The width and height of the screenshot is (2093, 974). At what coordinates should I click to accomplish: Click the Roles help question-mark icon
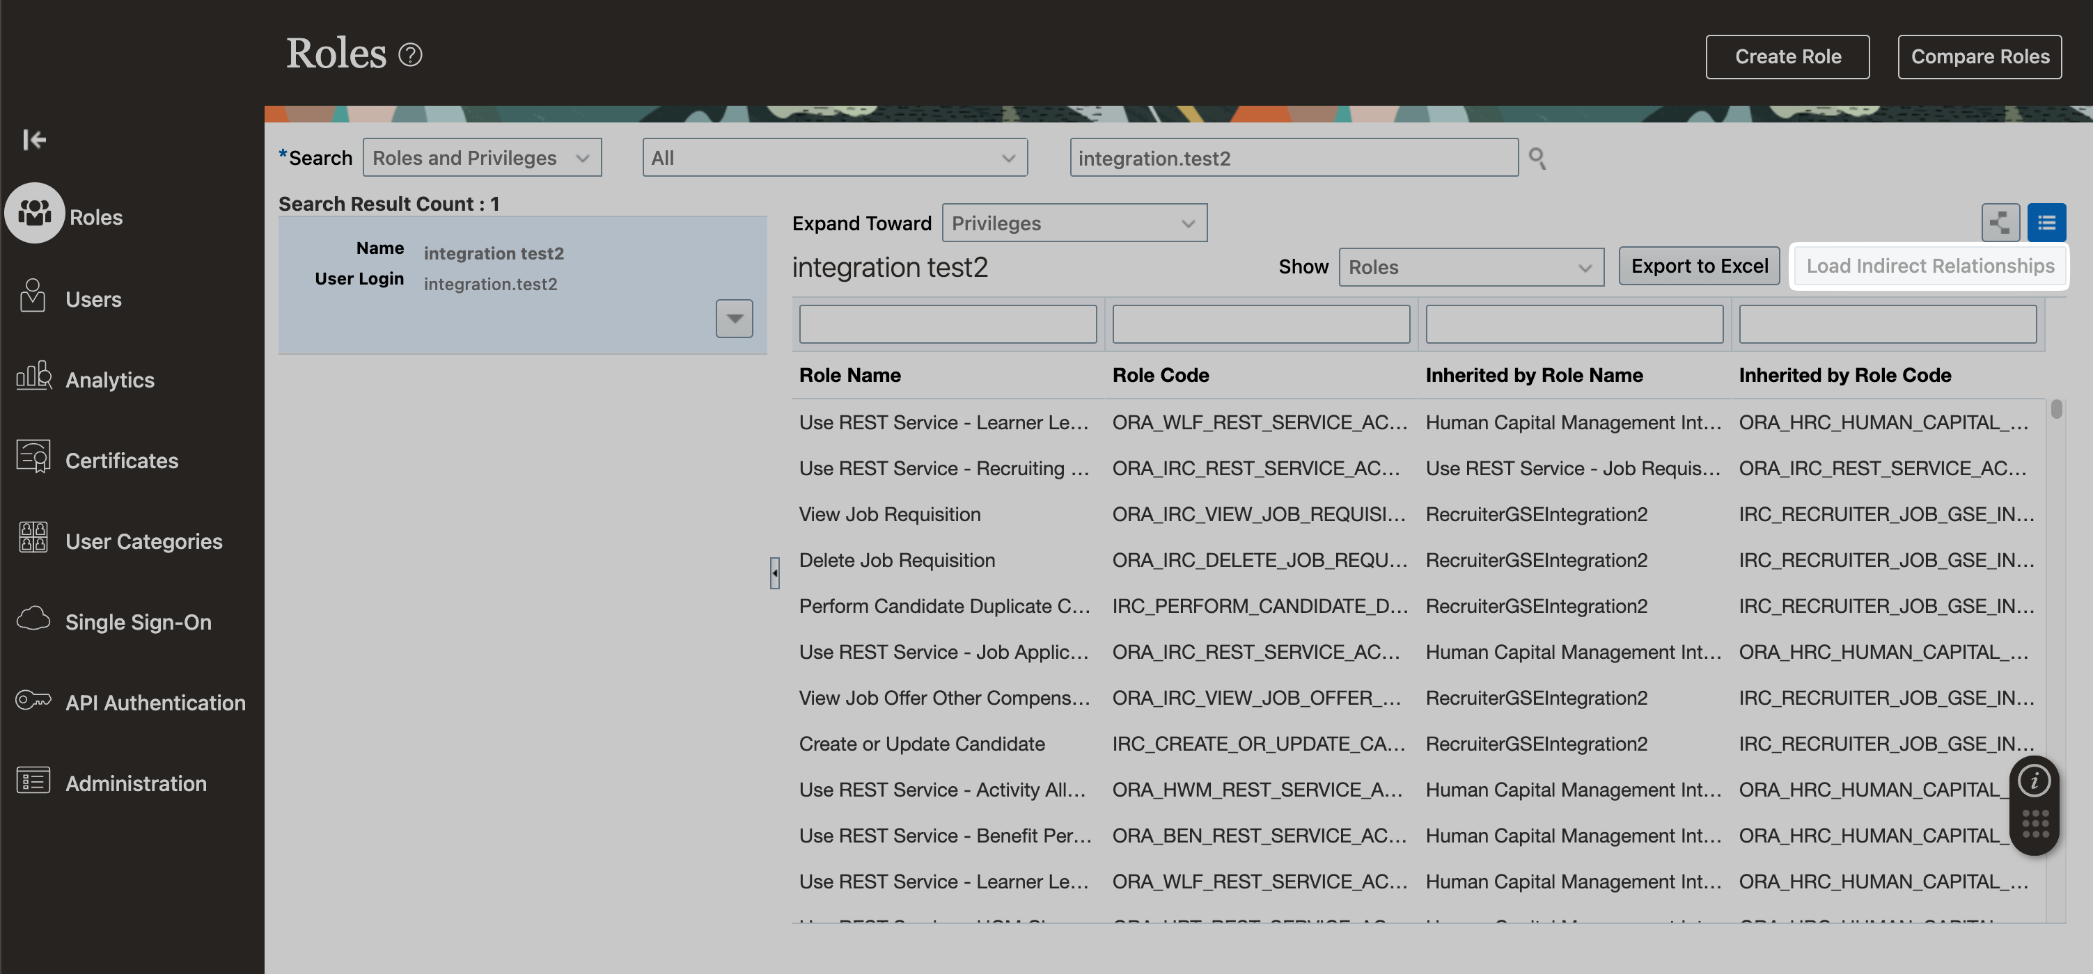(410, 55)
